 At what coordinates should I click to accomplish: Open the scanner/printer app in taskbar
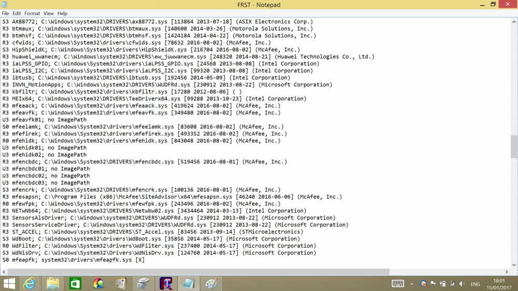pyautogui.click(x=143, y=283)
